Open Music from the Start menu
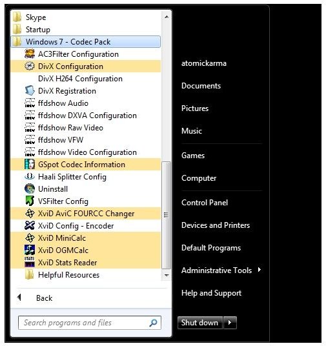Screen dimensions: 326x346 [x=192, y=131]
